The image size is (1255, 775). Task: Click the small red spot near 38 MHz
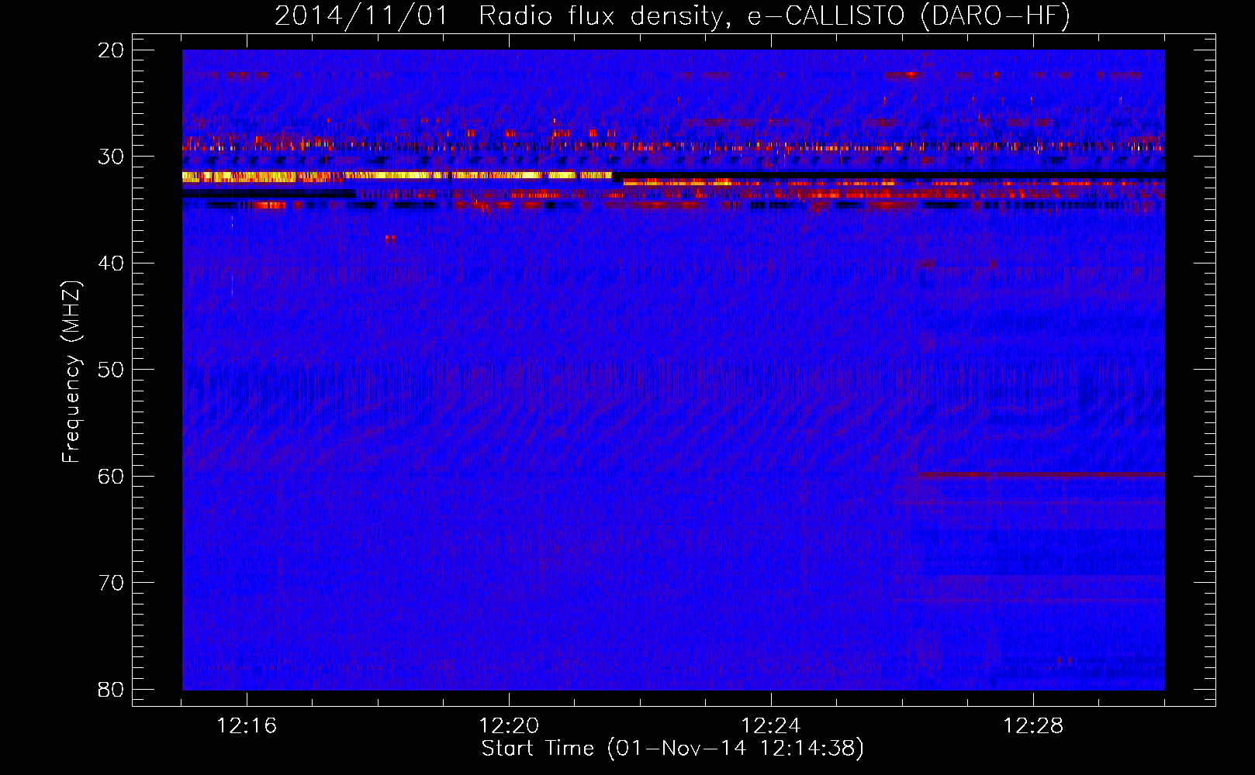click(x=390, y=239)
